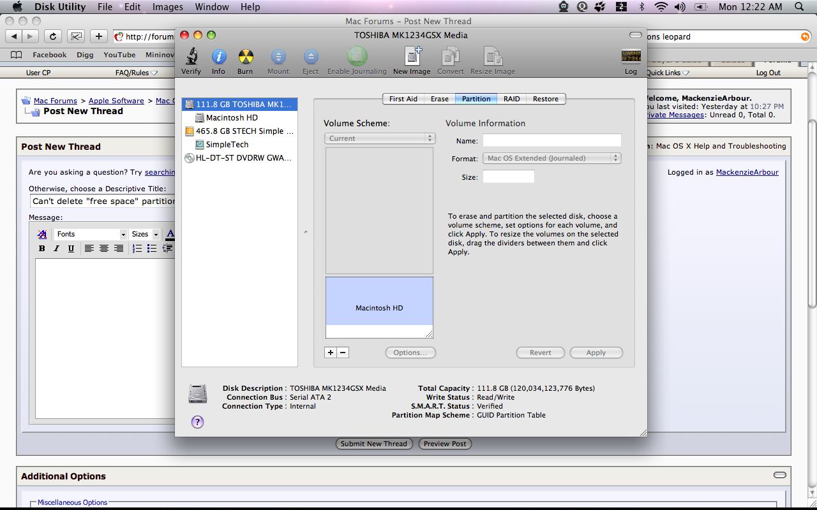Click the Verify microscope icon
The image size is (817, 510).
tap(191, 57)
